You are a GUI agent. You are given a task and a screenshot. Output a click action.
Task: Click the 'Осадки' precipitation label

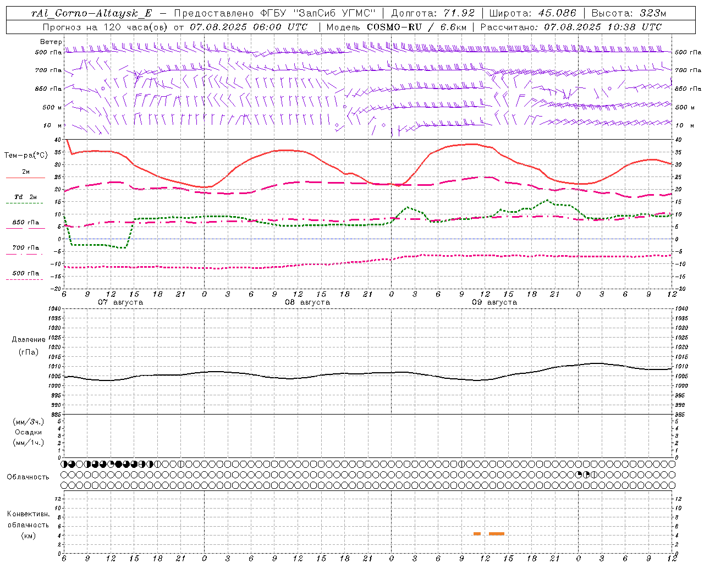point(29,432)
